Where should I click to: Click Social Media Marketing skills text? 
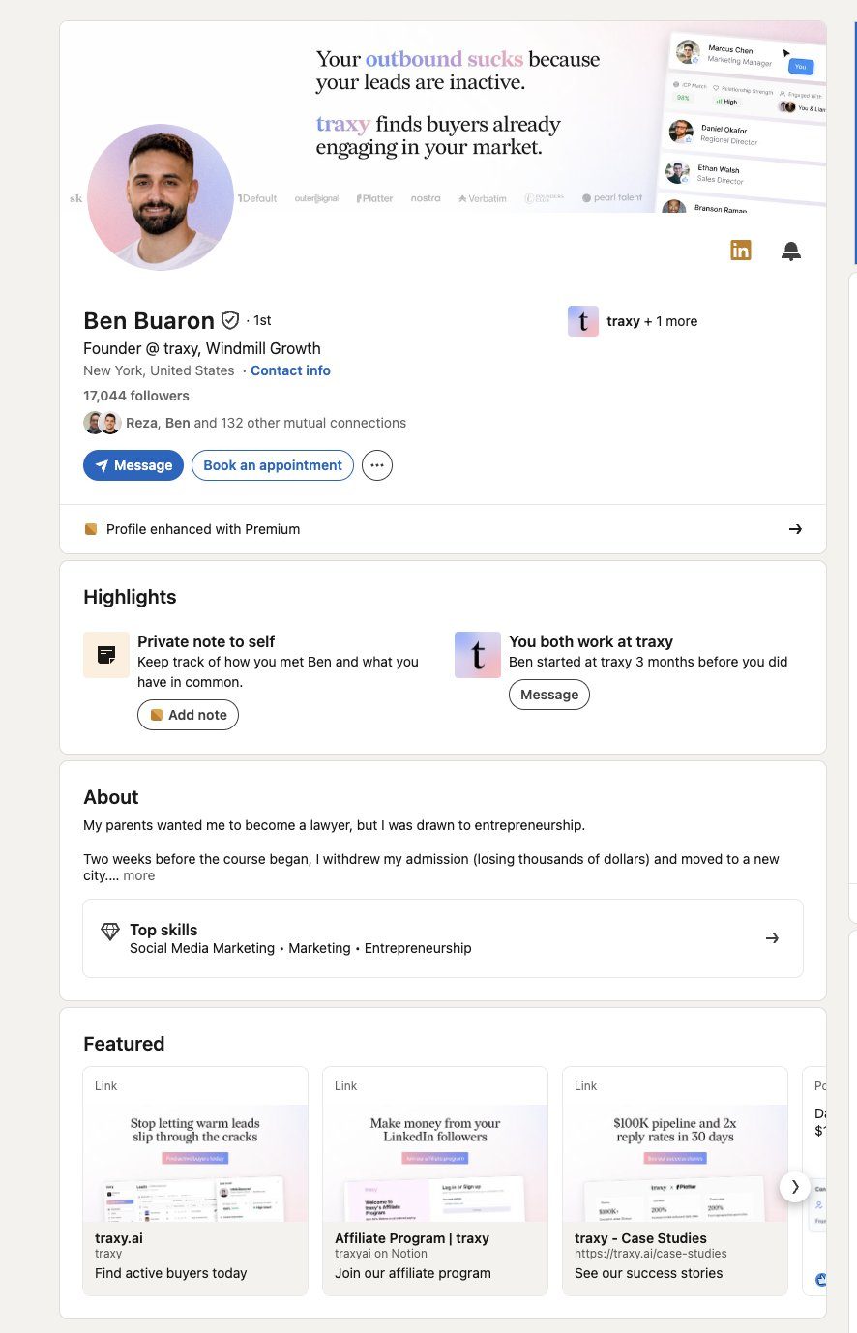pos(202,948)
